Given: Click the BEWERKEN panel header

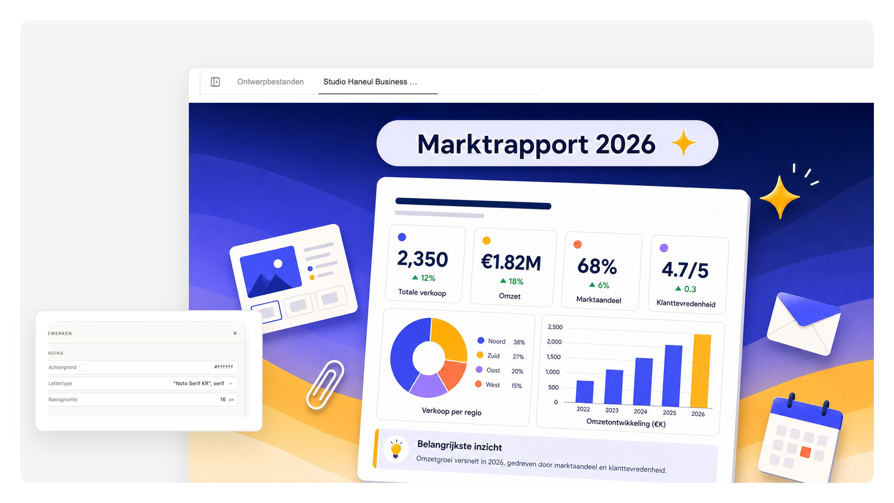Looking at the screenshot, I should tap(60, 333).
